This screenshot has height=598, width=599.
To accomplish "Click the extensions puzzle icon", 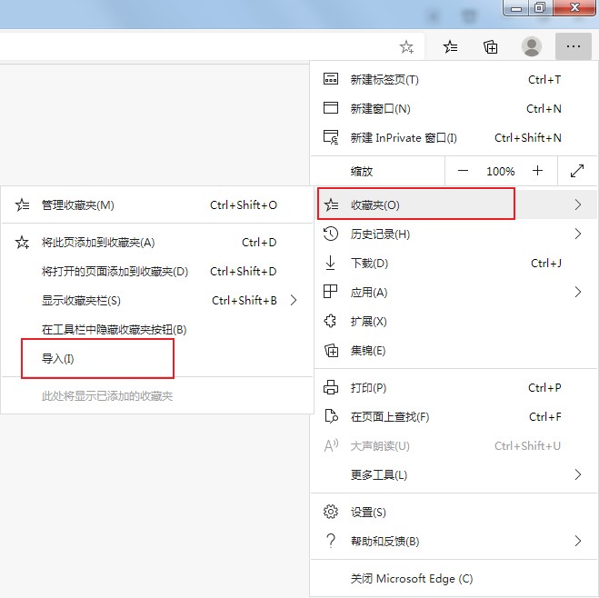I will (x=330, y=321).
